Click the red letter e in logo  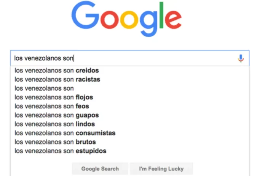pyautogui.click(x=173, y=20)
